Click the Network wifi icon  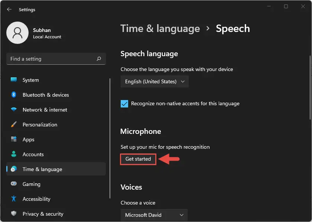coord(14,109)
